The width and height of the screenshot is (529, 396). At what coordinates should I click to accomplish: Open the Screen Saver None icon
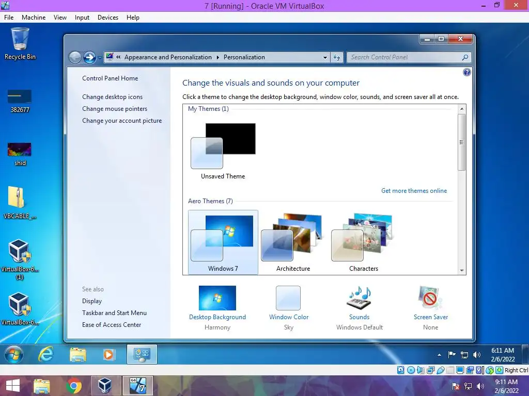click(430, 298)
